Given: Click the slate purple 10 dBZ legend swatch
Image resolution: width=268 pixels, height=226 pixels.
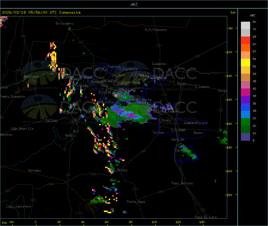Looking at the screenshot, I should click(245, 137).
